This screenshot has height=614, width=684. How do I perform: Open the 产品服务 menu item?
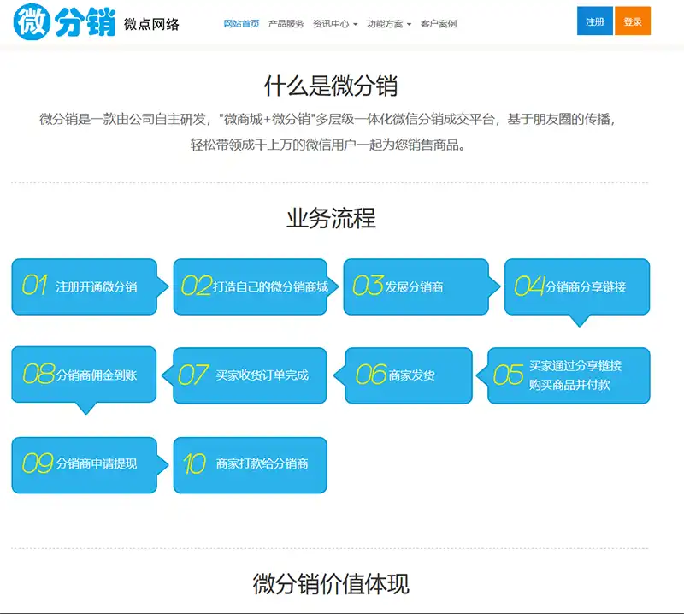pos(286,24)
